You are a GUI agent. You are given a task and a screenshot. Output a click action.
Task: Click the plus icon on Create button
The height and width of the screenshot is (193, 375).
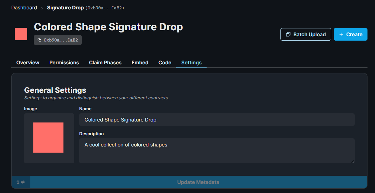pos(342,34)
